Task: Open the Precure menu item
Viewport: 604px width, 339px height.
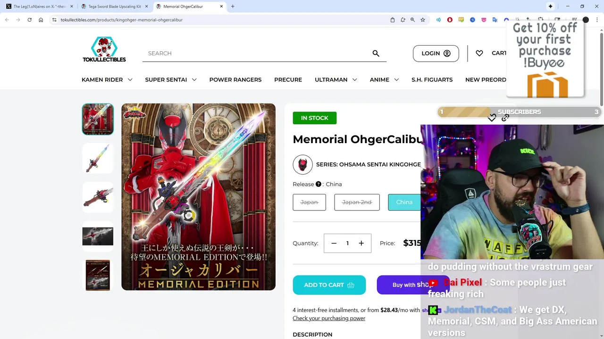Action: [x=288, y=80]
